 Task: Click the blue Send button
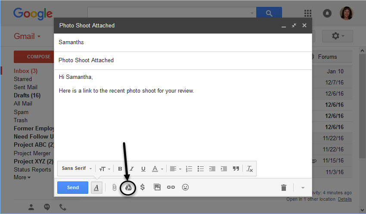click(73, 187)
